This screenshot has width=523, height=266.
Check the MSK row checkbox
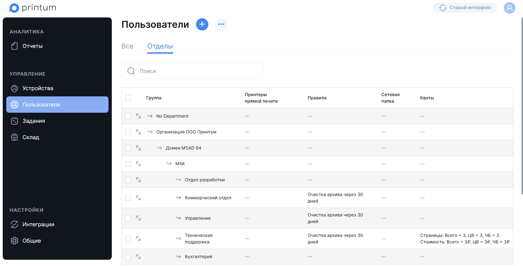[128, 164]
